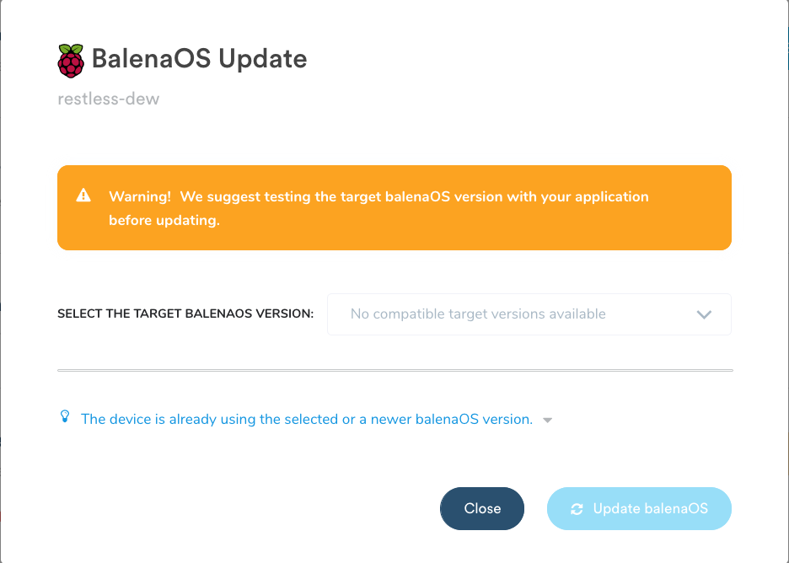Click the orange warning banner
This screenshot has width=789, height=563.
(x=394, y=207)
